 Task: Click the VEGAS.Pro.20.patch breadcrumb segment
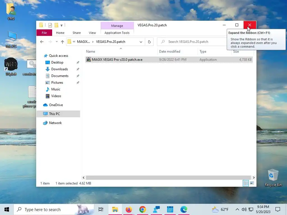pos(110,42)
